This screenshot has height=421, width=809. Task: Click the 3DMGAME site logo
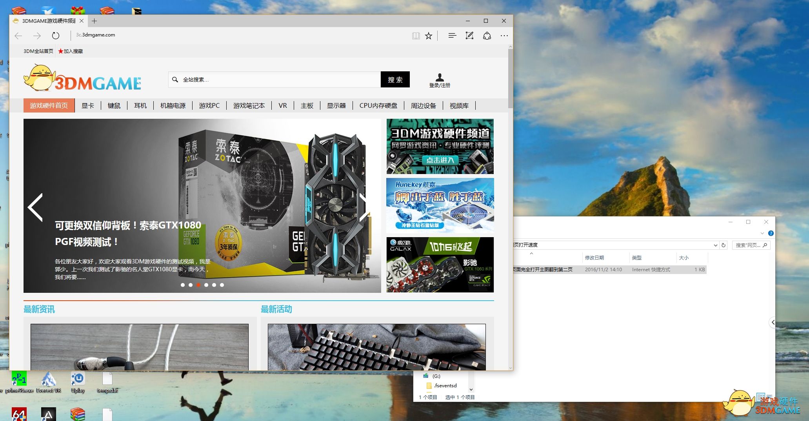[82, 78]
